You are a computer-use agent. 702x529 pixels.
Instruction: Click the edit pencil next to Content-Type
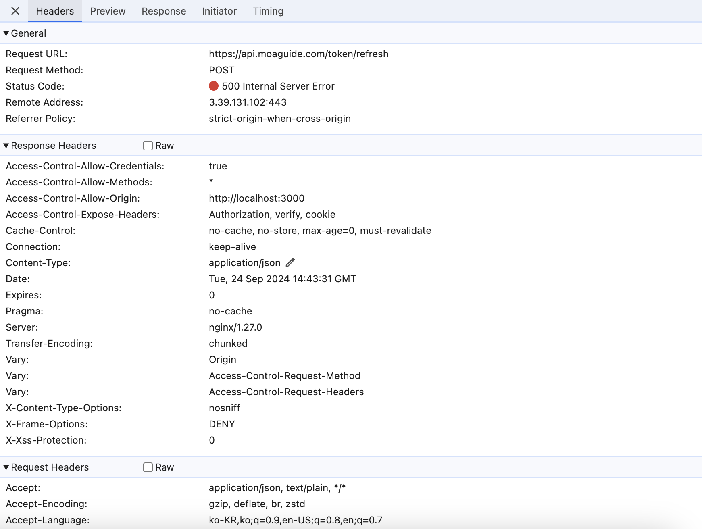click(x=290, y=263)
